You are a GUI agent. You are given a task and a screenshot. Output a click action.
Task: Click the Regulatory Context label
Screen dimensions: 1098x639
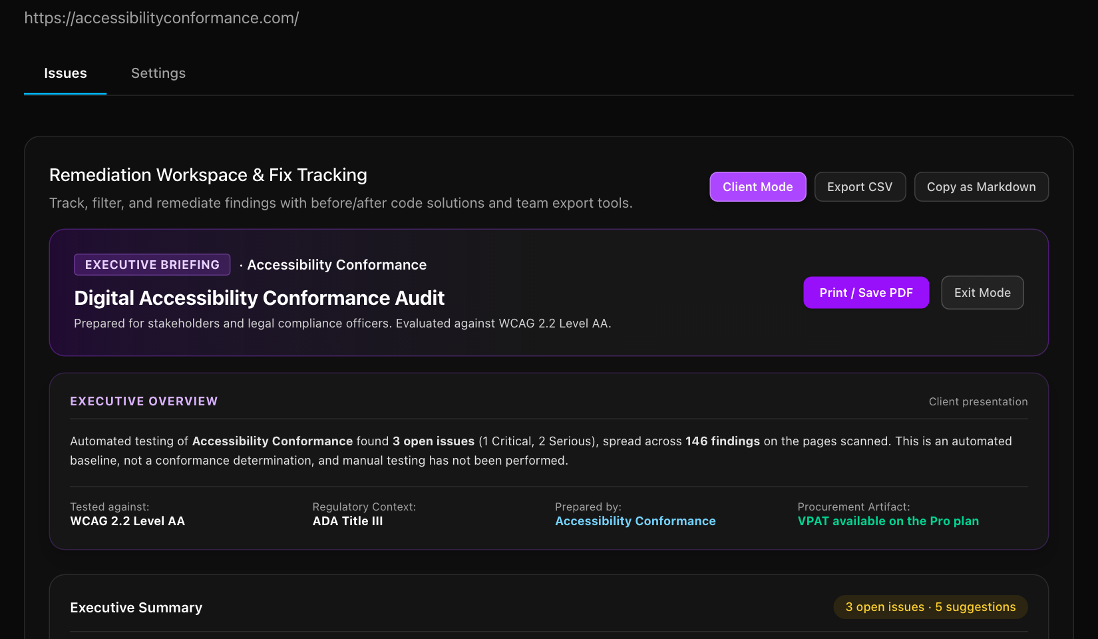tap(365, 507)
